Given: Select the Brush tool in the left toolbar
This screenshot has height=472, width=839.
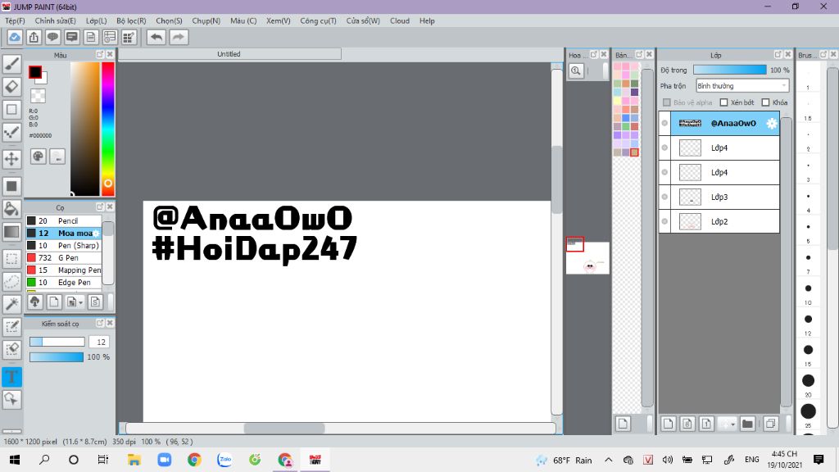Looking at the screenshot, I should point(11,64).
